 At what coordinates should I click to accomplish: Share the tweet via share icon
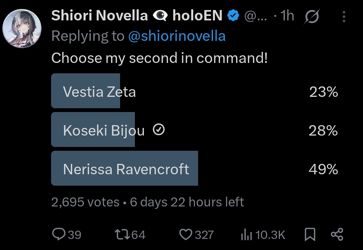[x=337, y=235]
